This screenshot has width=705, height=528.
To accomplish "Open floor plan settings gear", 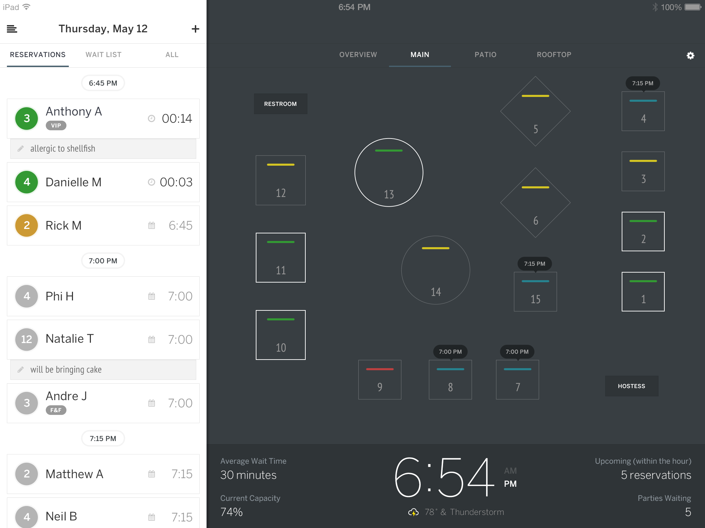I will coord(690,55).
